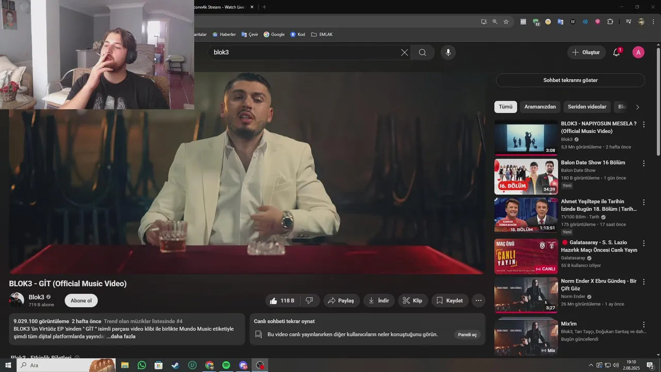Screen dimensions: 661x372
Task: Open Norm Ender X Ebru Gündeş video title
Action: [x=599, y=285]
